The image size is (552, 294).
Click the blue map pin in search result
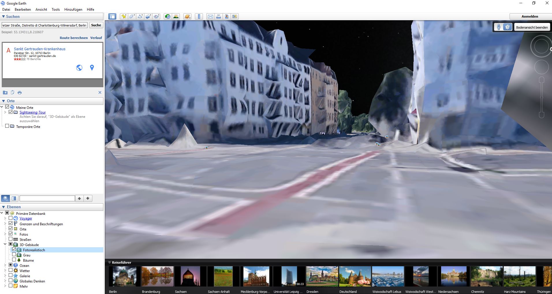pyautogui.click(x=92, y=68)
